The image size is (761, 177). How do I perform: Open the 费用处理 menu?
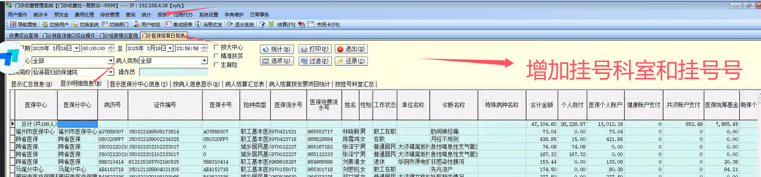[84, 15]
